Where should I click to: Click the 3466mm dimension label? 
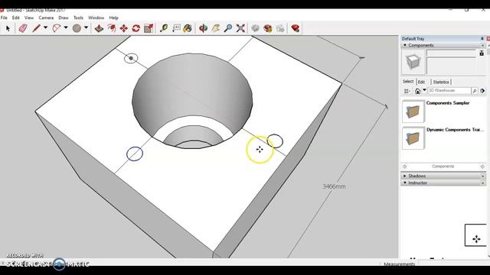coord(334,186)
